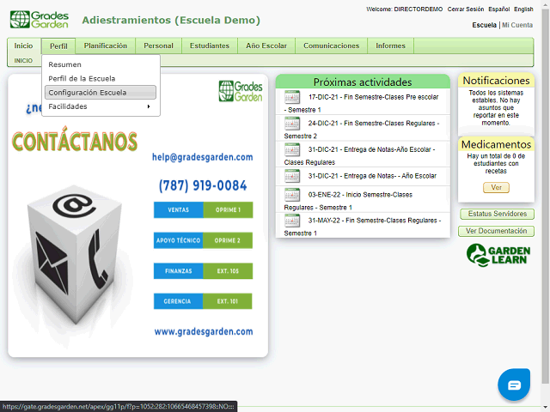Viewport: 550px width, 412px height.
Task: Click the GERENCIA label
Action: (x=178, y=301)
